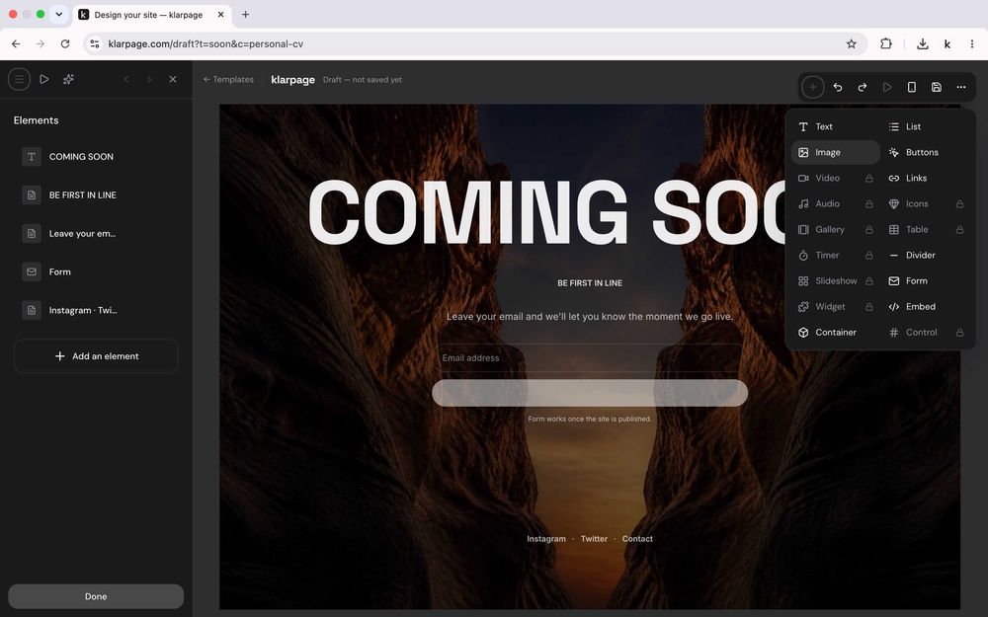Click the Twitter link on canvas
This screenshot has height=617, width=988.
click(594, 539)
